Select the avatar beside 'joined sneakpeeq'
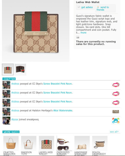The height and width of the screenshot is (156, 125). pyautogui.click(x=6, y=121)
